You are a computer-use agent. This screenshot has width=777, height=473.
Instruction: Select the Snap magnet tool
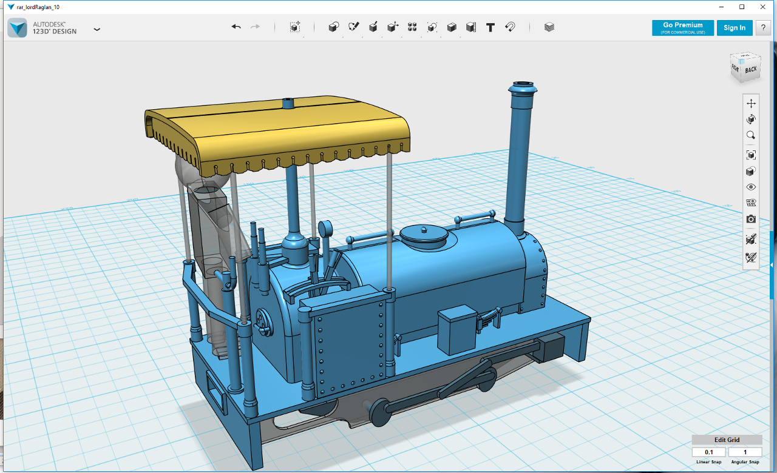(511, 27)
